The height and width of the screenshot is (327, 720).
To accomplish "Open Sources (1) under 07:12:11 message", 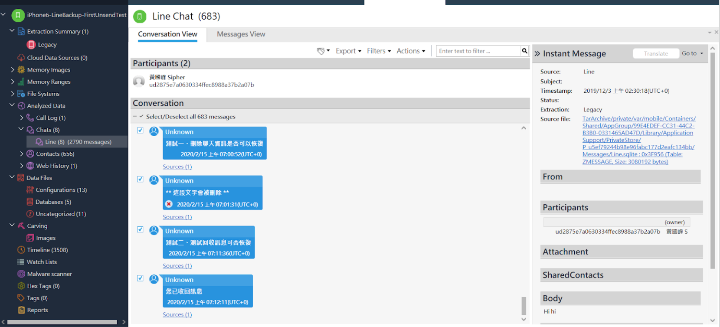I will point(177,314).
